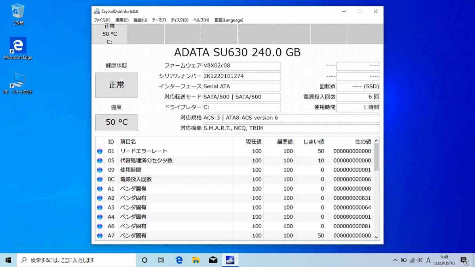The width and height of the screenshot is (475, 267).
Task: Open File Explorer from the taskbar
Action: coord(196,260)
